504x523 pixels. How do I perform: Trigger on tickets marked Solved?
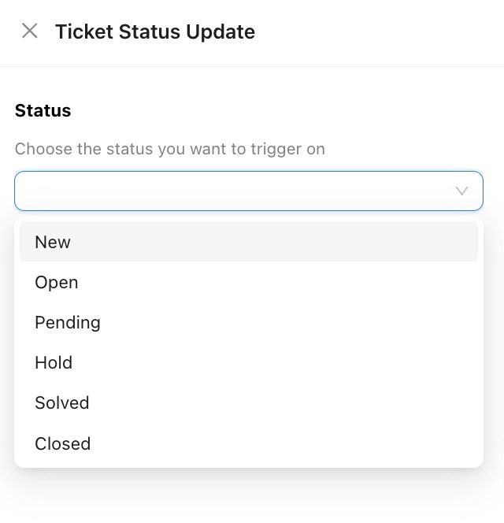(x=62, y=402)
